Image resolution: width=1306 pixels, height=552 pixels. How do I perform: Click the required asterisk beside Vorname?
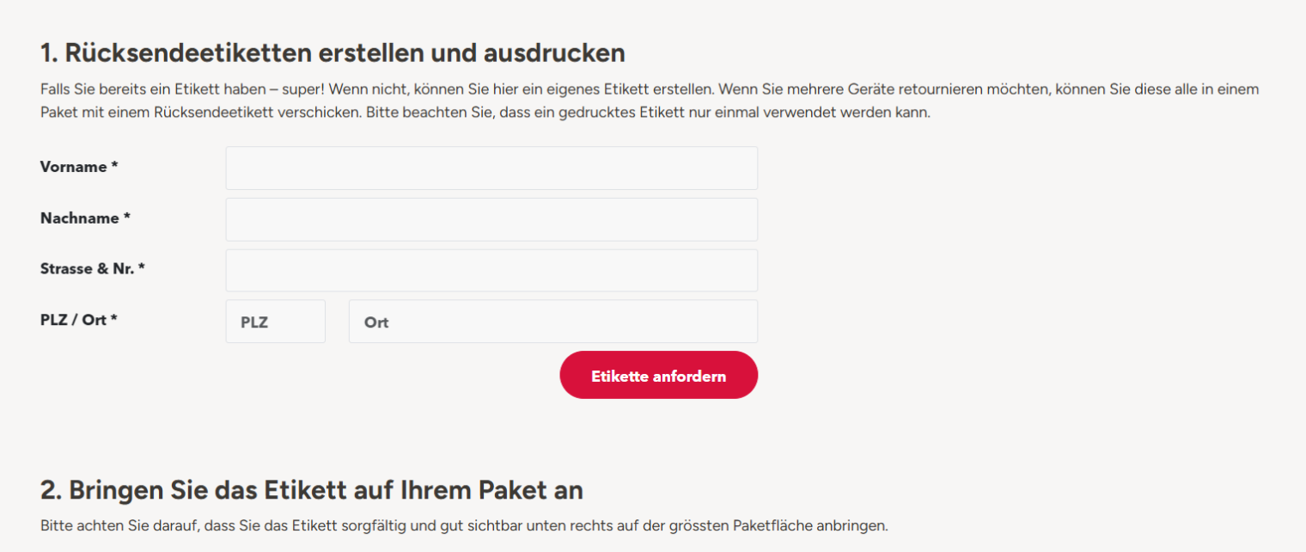pyautogui.click(x=114, y=166)
